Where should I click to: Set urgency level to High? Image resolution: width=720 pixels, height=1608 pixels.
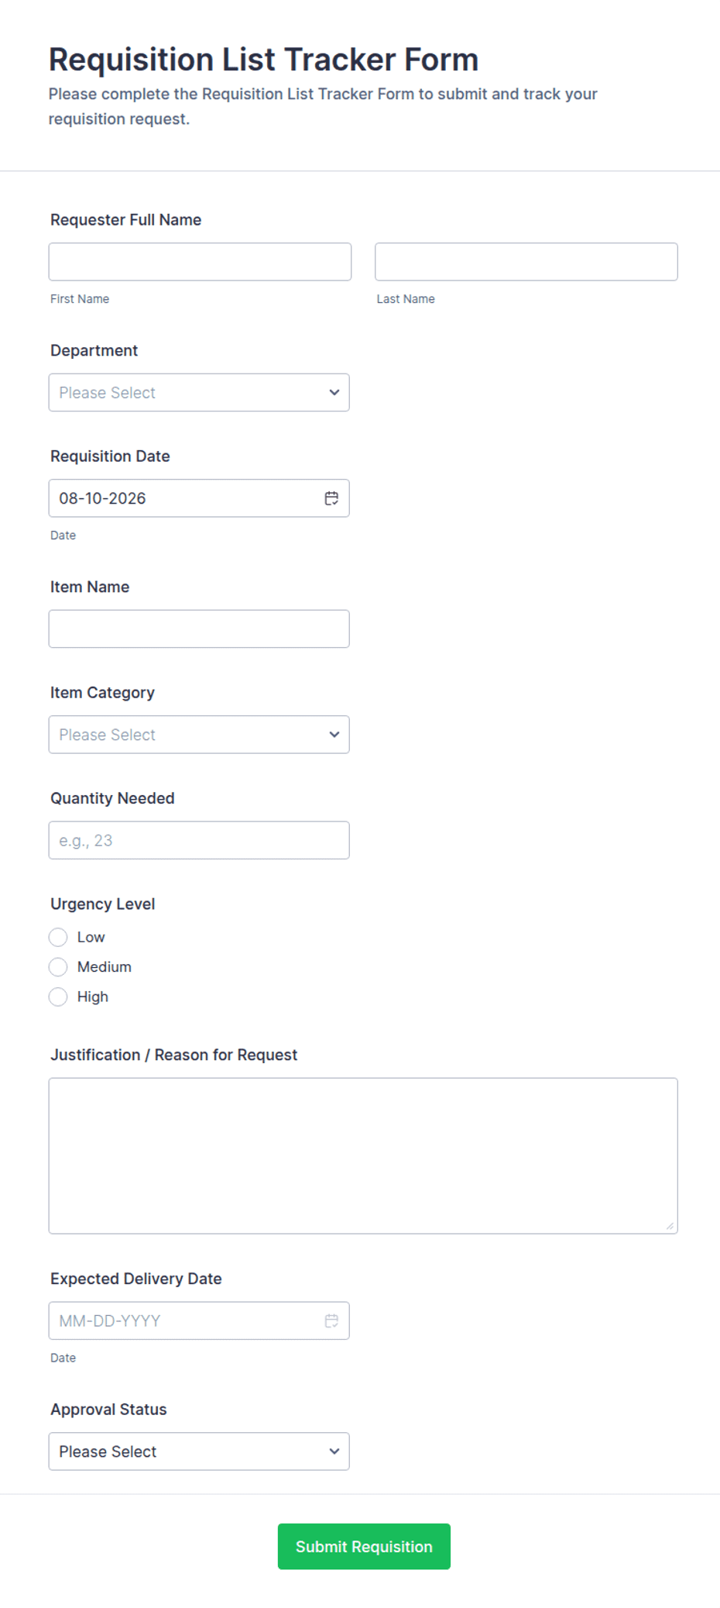pyautogui.click(x=58, y=997)
